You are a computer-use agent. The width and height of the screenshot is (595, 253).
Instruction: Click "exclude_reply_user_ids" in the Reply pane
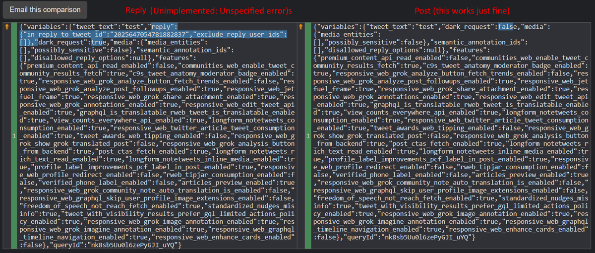238,35
